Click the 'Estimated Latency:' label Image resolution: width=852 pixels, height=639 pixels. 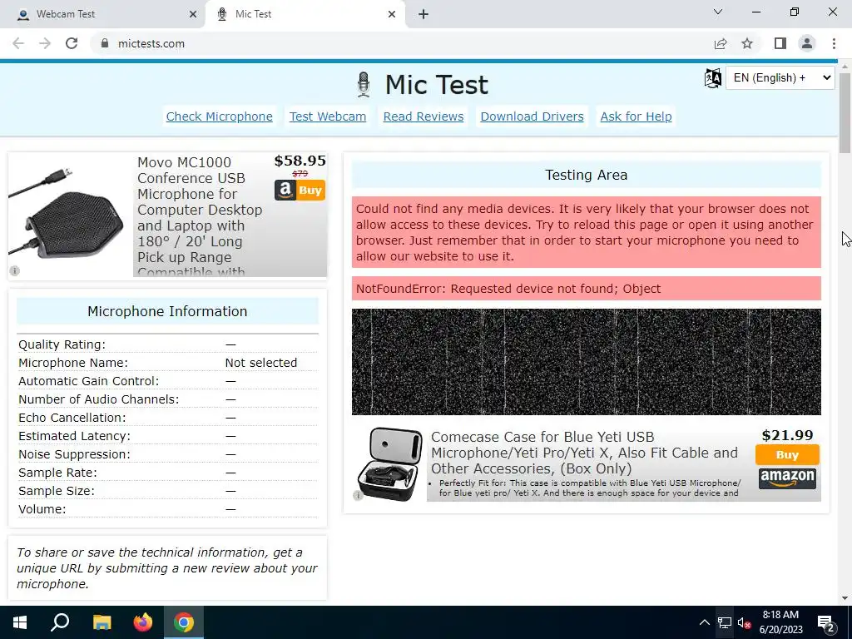click(x=74, y=436)
